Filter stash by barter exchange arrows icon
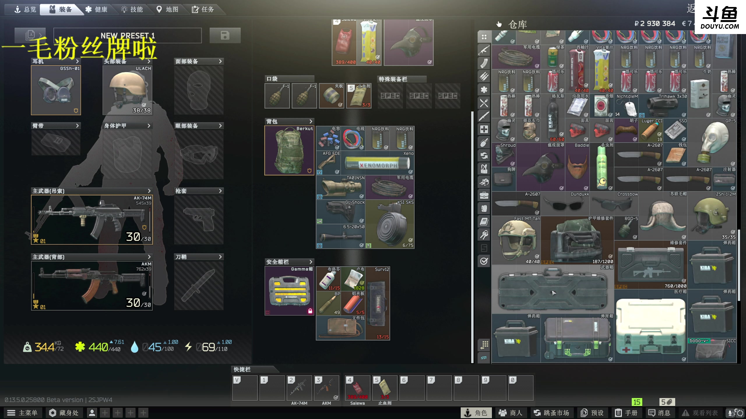This screenshot has height=419, width=746. 484,156
